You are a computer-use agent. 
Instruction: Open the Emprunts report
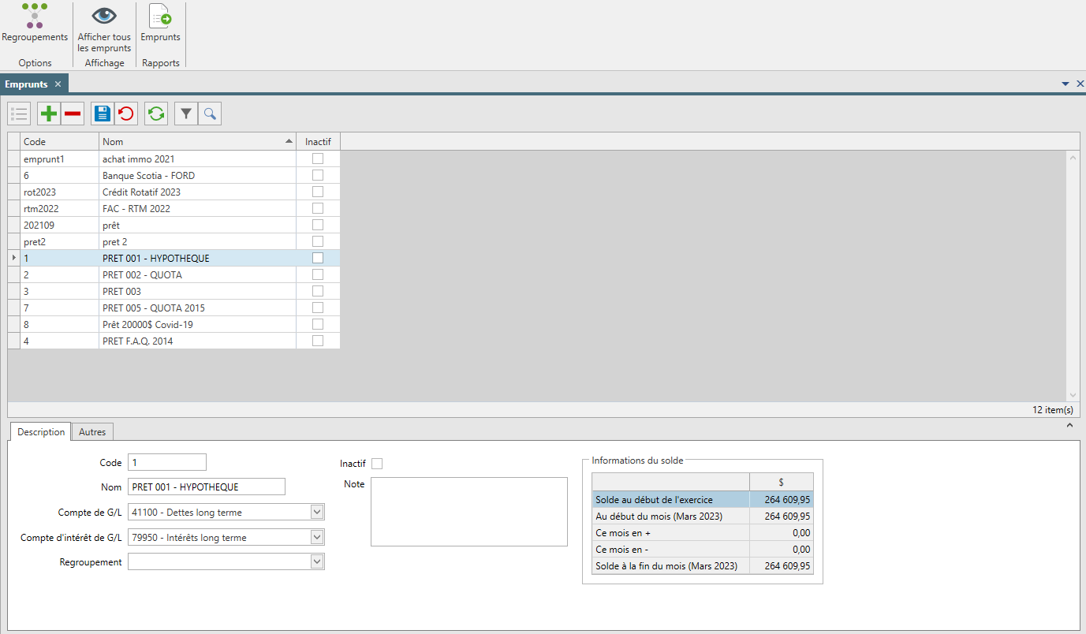(x=160, y=24)
